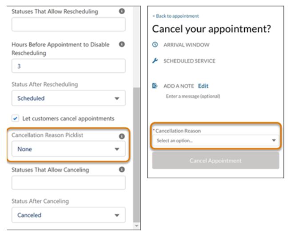290x239 pixels.
Task: Click the Edit link beside Add a Note
Action: click(203, 86)
